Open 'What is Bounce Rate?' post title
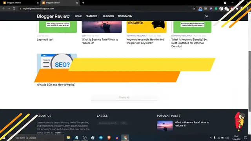251x141 pixels. pyautogui.click(x=100, y=41)
